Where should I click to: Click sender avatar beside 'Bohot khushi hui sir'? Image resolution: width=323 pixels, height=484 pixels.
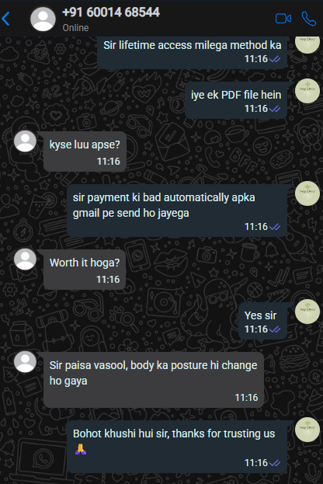click(307, 430)
